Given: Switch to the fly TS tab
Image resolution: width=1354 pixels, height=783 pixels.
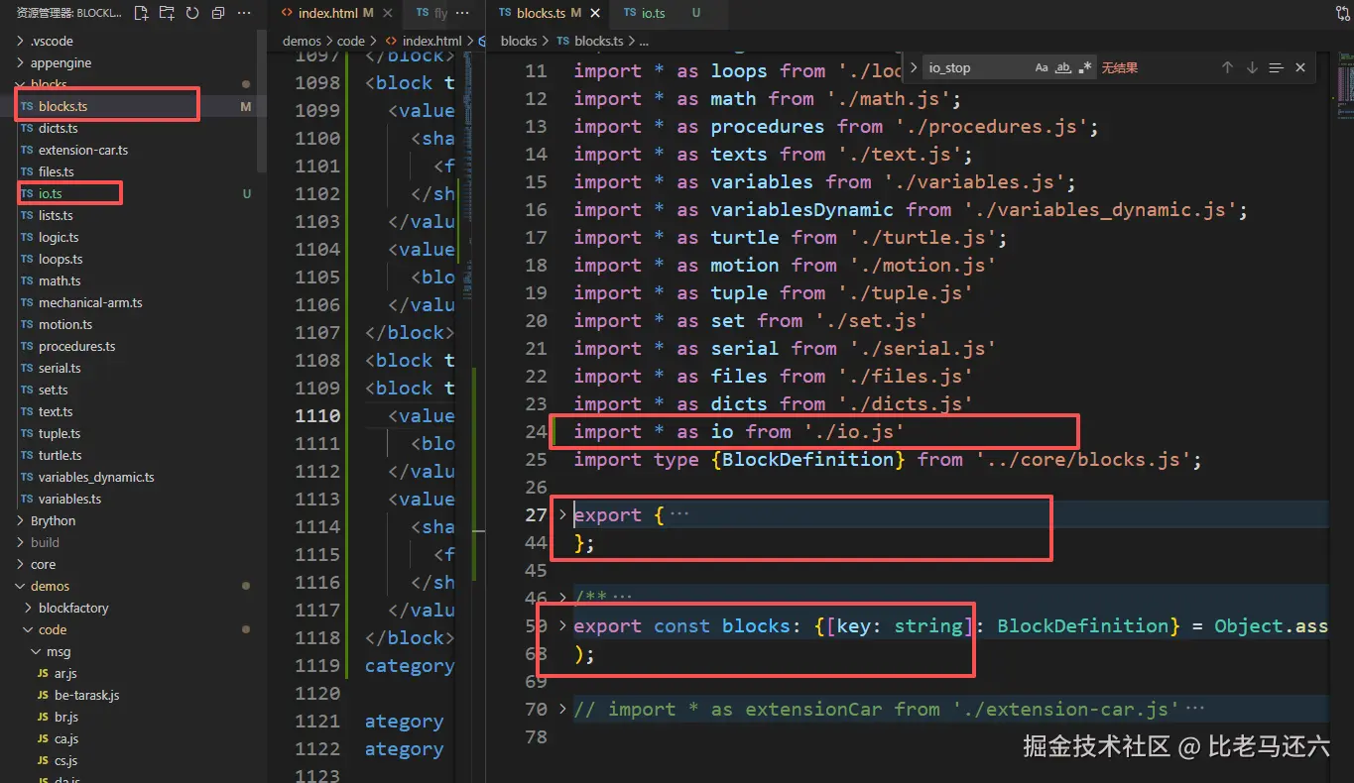Looking at the screenshot, I should tap(432, 13).
